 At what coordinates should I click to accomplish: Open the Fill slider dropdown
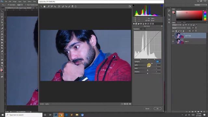(x=196, y=31)
